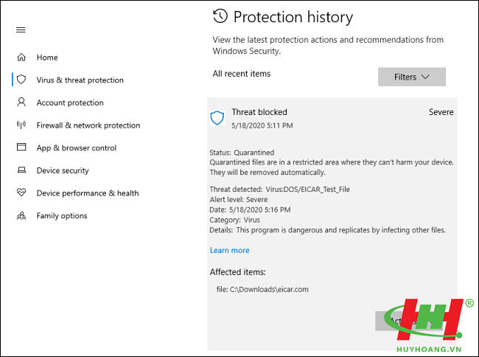The height and width of the screenshot is (357, 479).
Task: Open the hamburger navigation menu
Action: 21,30
